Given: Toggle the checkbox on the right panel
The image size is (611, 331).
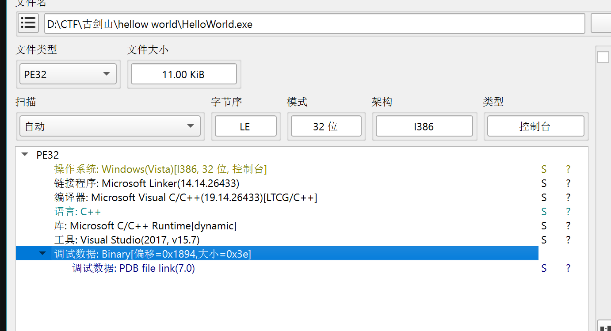Looking at the screenshot, I should point(603,57).
